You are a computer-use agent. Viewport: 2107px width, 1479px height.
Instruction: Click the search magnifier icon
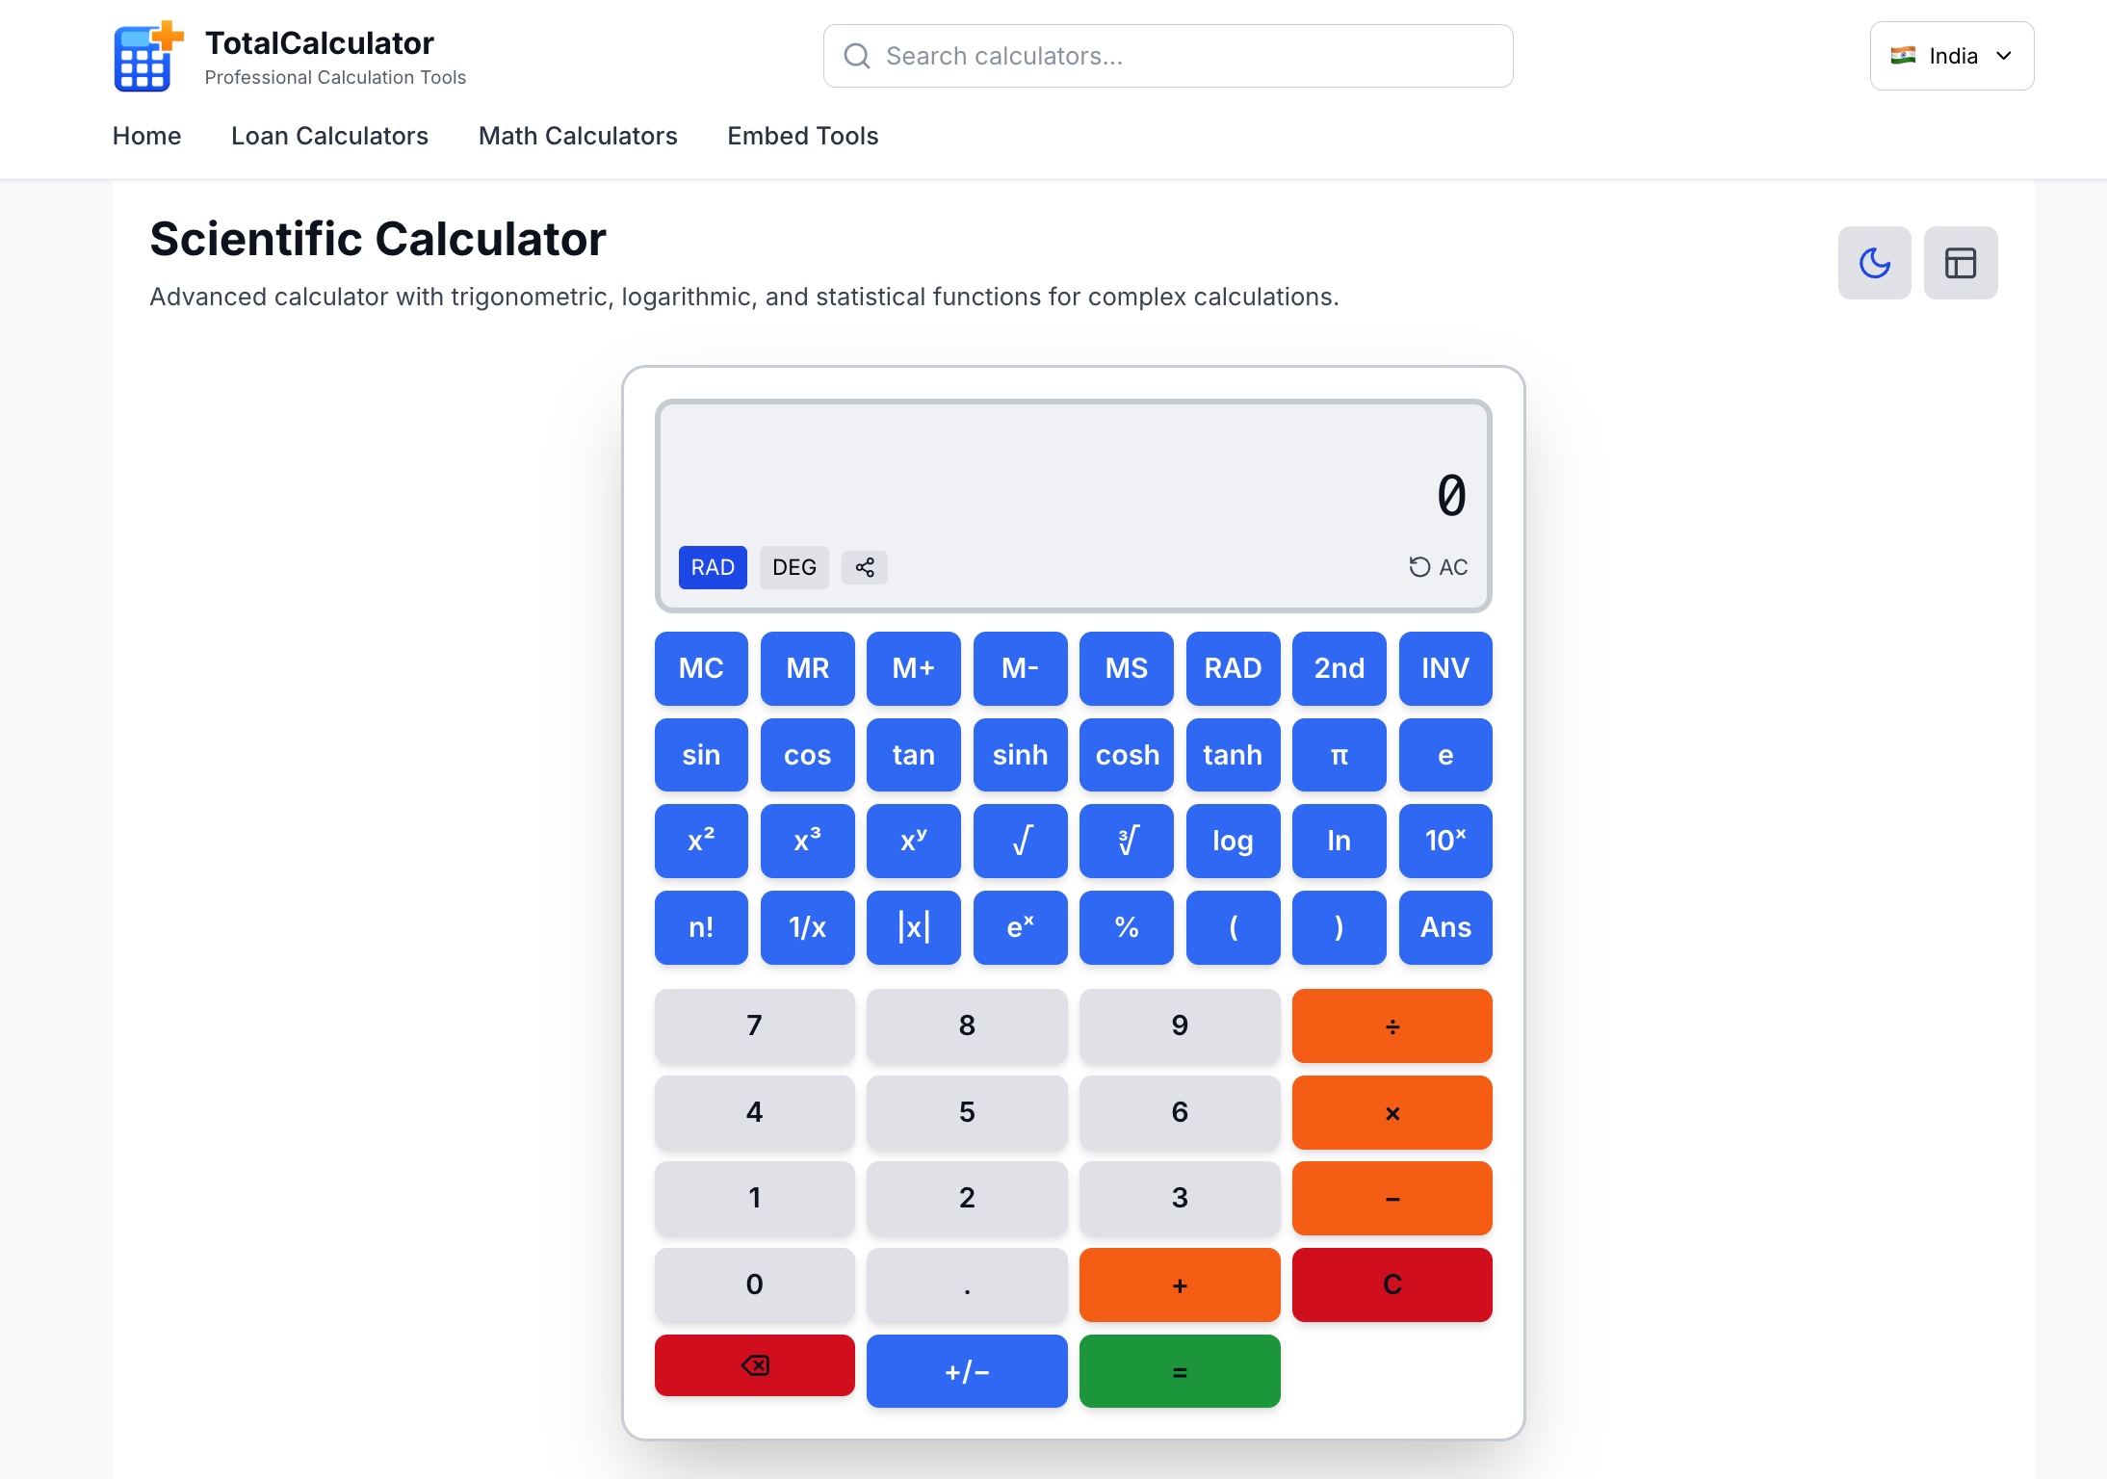coord(857,55)
